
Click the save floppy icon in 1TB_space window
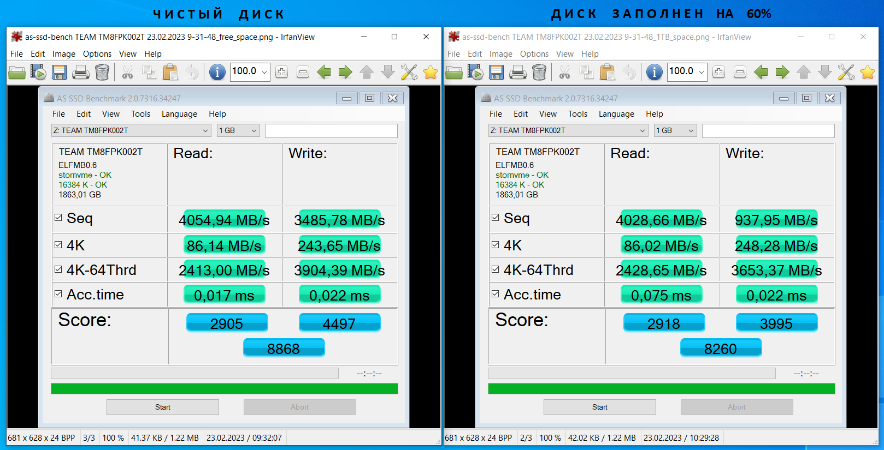496,72
